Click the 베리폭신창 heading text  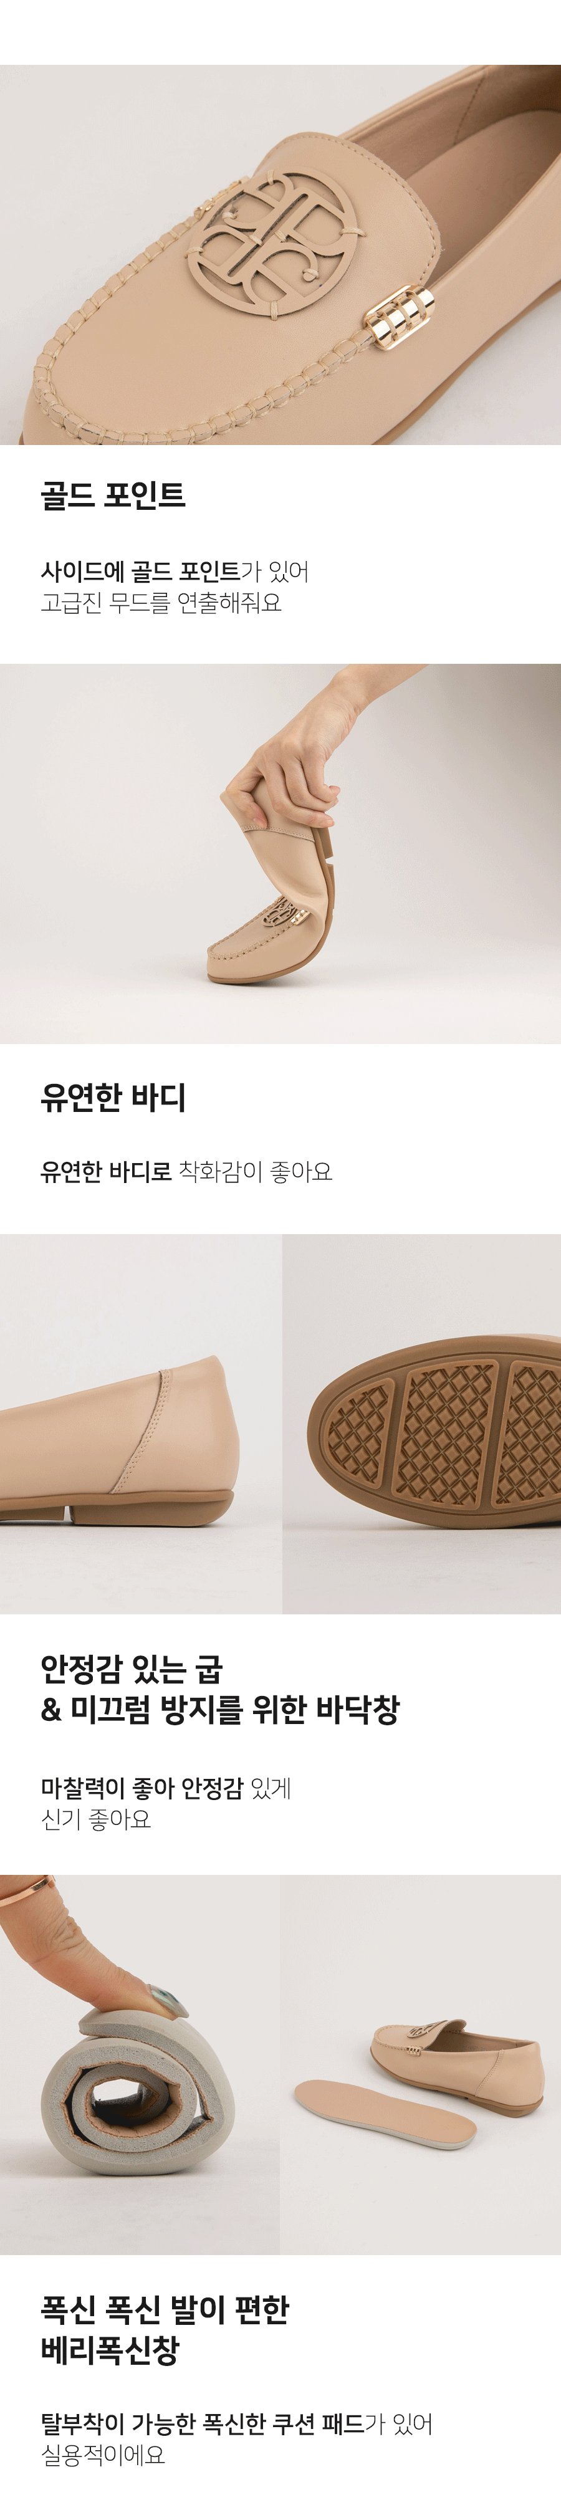click(x=110, y=2350)
